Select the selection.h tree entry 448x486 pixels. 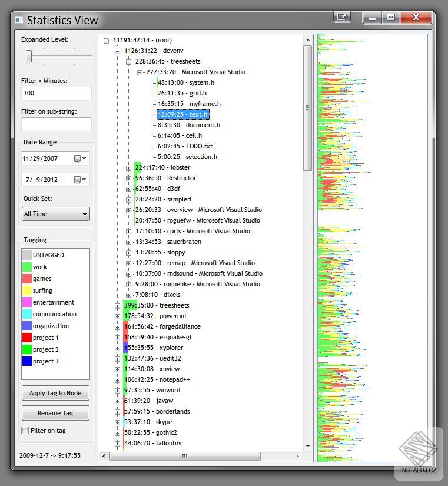coord(187,157)
